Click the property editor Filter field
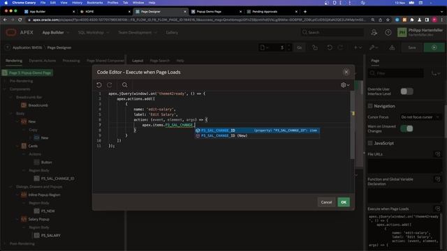Screen dimensions: 447x251 (396, 73)
